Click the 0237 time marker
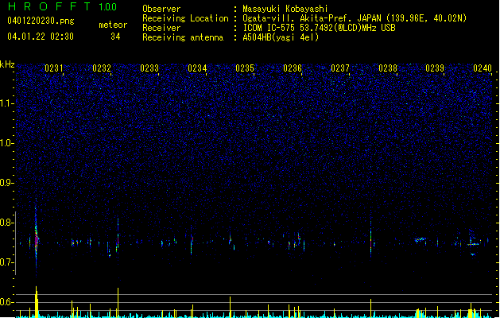 tap(340, 68)
